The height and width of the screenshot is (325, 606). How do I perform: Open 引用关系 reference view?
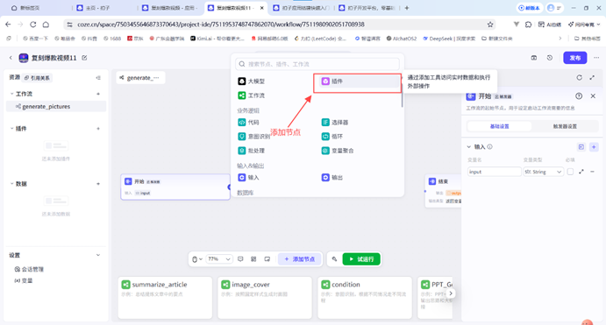[37, 78]
